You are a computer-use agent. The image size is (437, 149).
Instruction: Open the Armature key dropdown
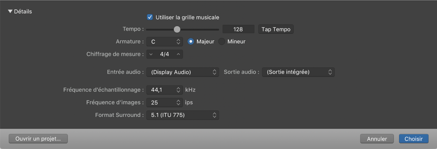165,42
